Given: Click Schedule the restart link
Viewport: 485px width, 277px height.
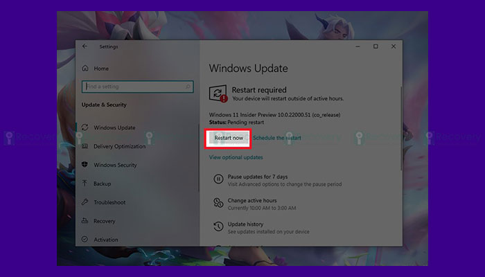Looking at the screenshot, I should (x=277, y=138).
